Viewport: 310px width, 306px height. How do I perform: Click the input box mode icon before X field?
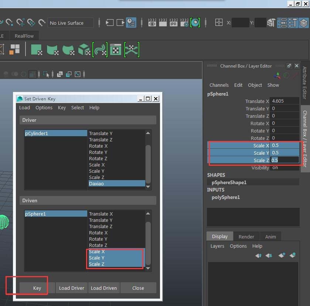tap(219, 22)
